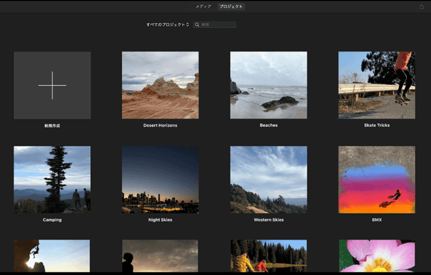Select the rock climber project thumbnail
Viewport: 431px width, 275px height.
[52, 256]
